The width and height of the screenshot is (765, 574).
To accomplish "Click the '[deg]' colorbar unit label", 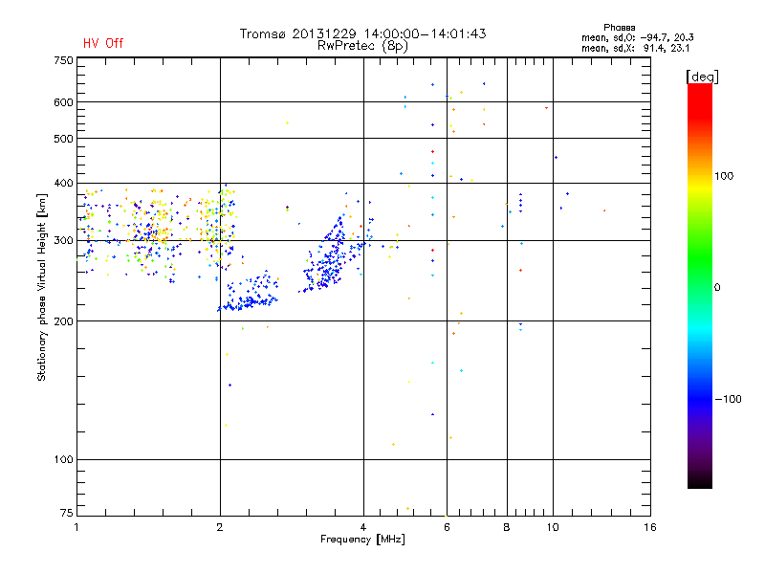I will point(702,77).
